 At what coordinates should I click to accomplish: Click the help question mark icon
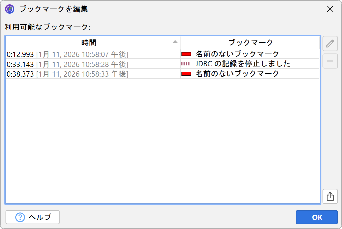[x=20, y=217]
